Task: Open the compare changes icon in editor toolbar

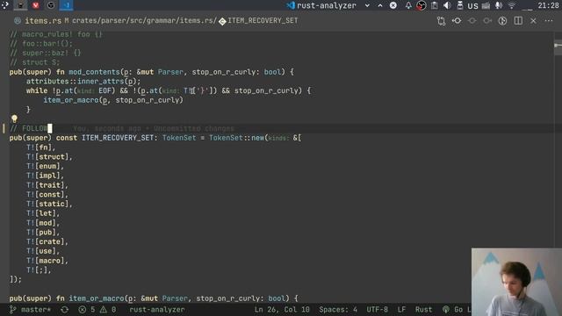Action: click(441, 21)
